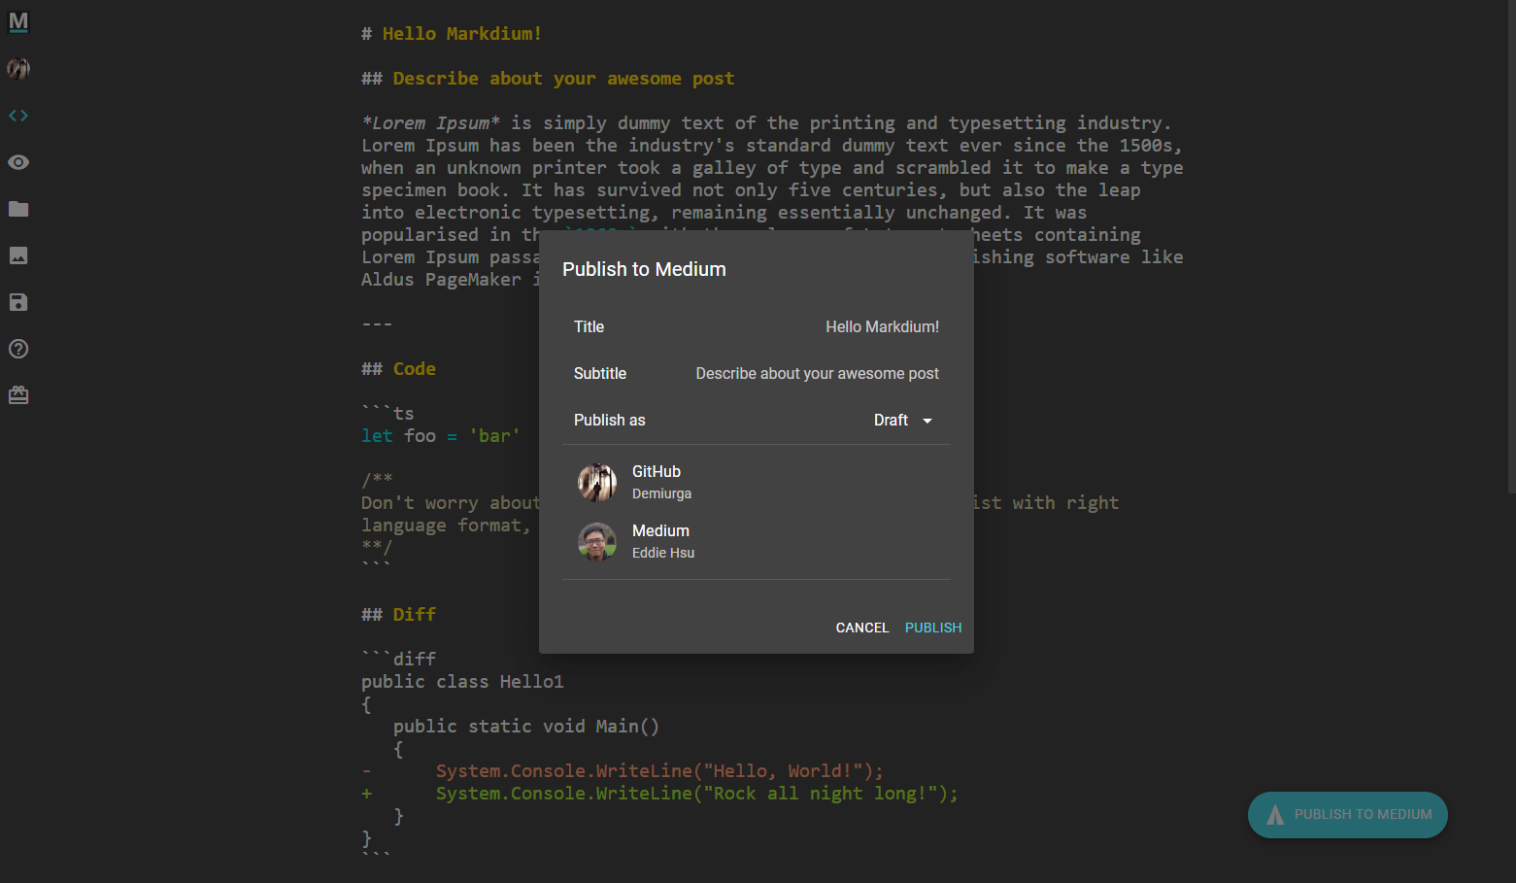Viewport: 1516px width, 883px height.
Task: Open the folder icon in the sidebar
Action: pyautogui.click(x=18, y=209)
